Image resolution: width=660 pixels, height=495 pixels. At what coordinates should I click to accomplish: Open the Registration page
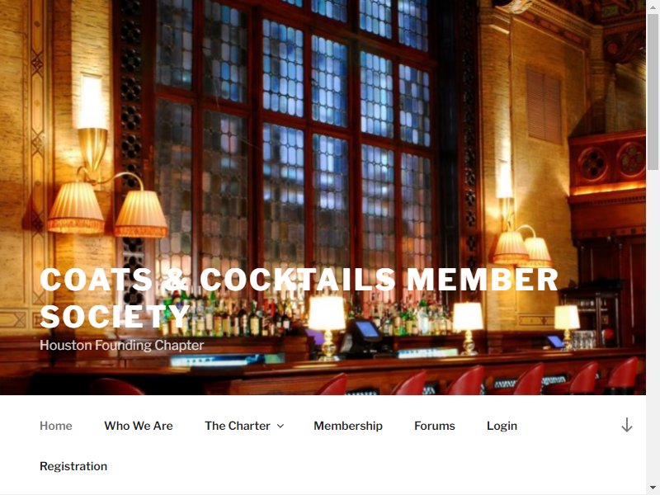73,466
